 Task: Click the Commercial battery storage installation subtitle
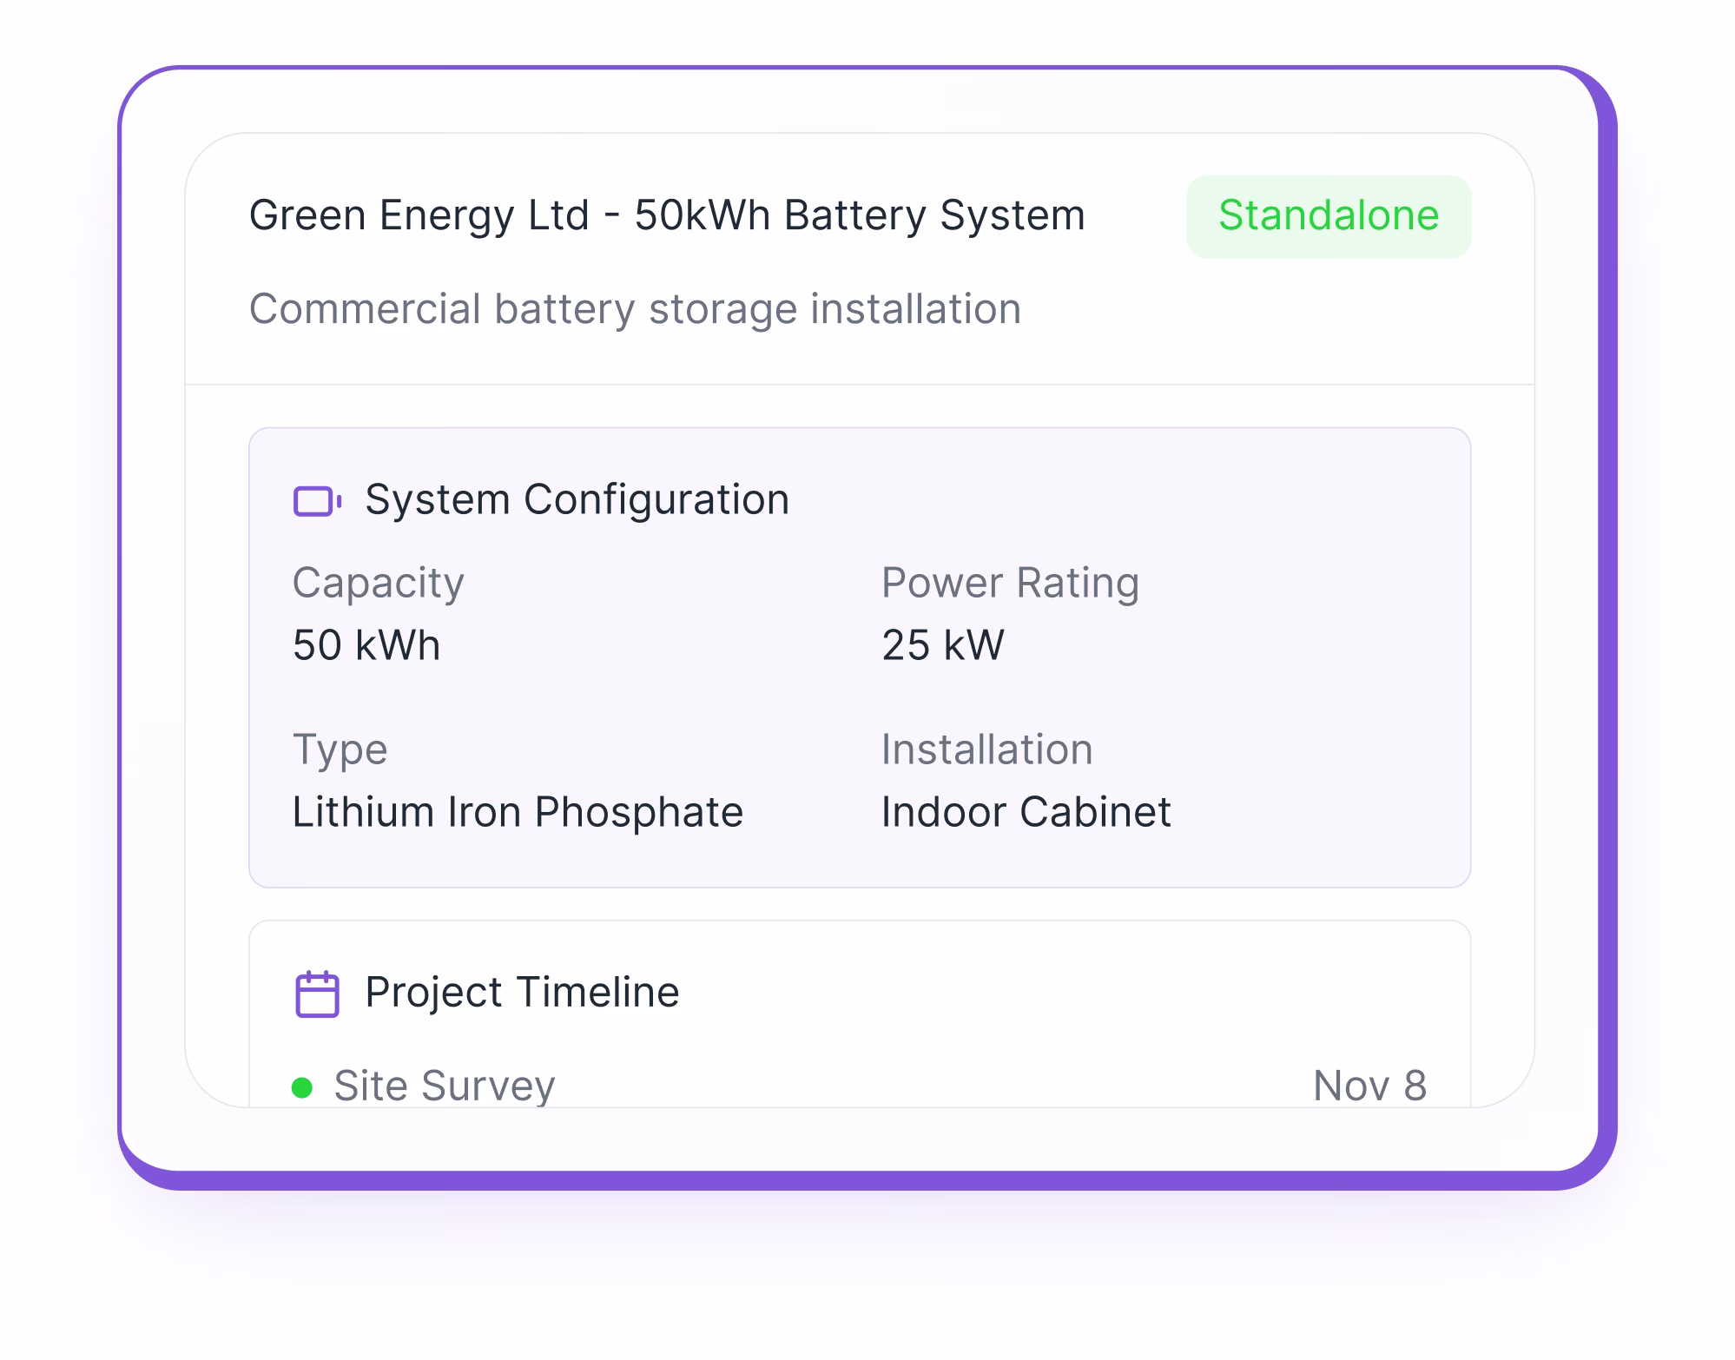pos(634,308)
